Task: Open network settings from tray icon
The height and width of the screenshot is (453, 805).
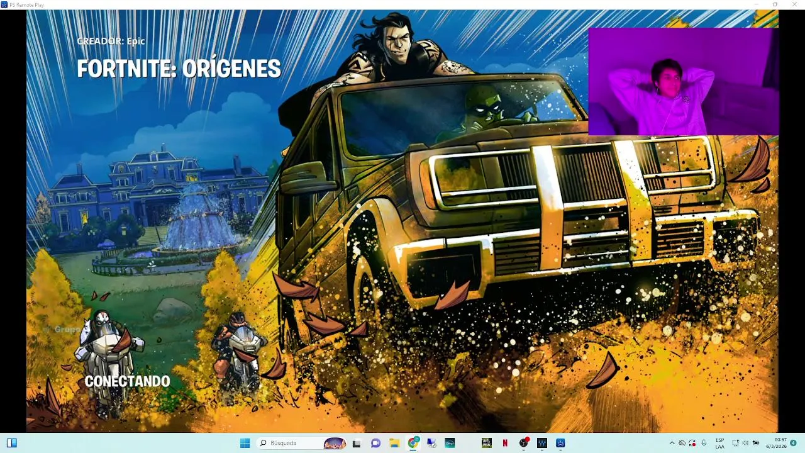Action: pos(735,443)
